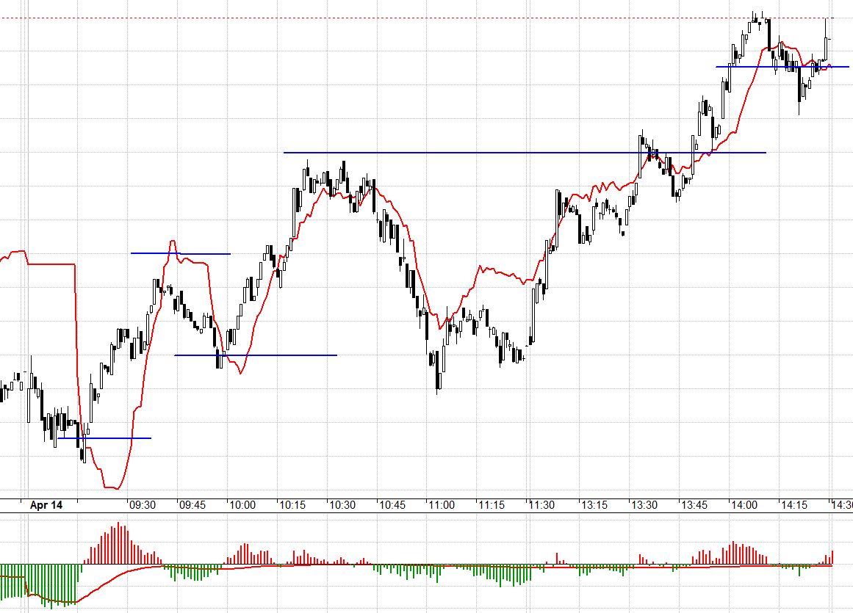
Task: Select the 10:30 time axis label
Action: tap(342, 505)
